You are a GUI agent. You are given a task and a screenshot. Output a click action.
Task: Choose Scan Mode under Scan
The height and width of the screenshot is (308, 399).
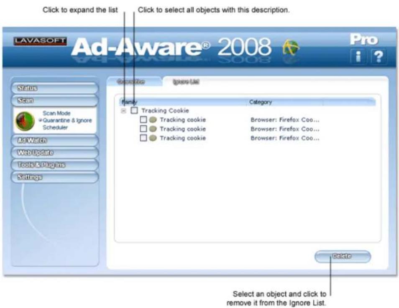(56, 113)
